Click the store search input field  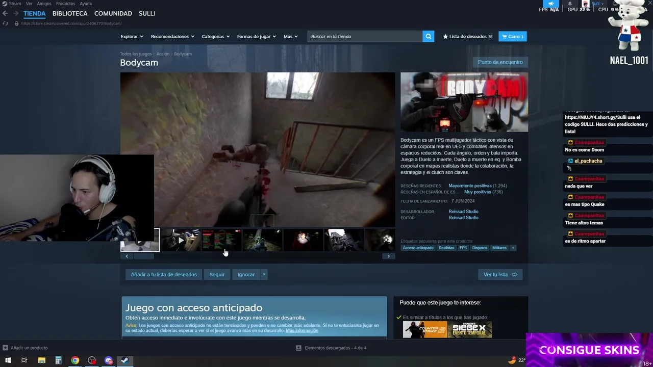tap(365, 36)
